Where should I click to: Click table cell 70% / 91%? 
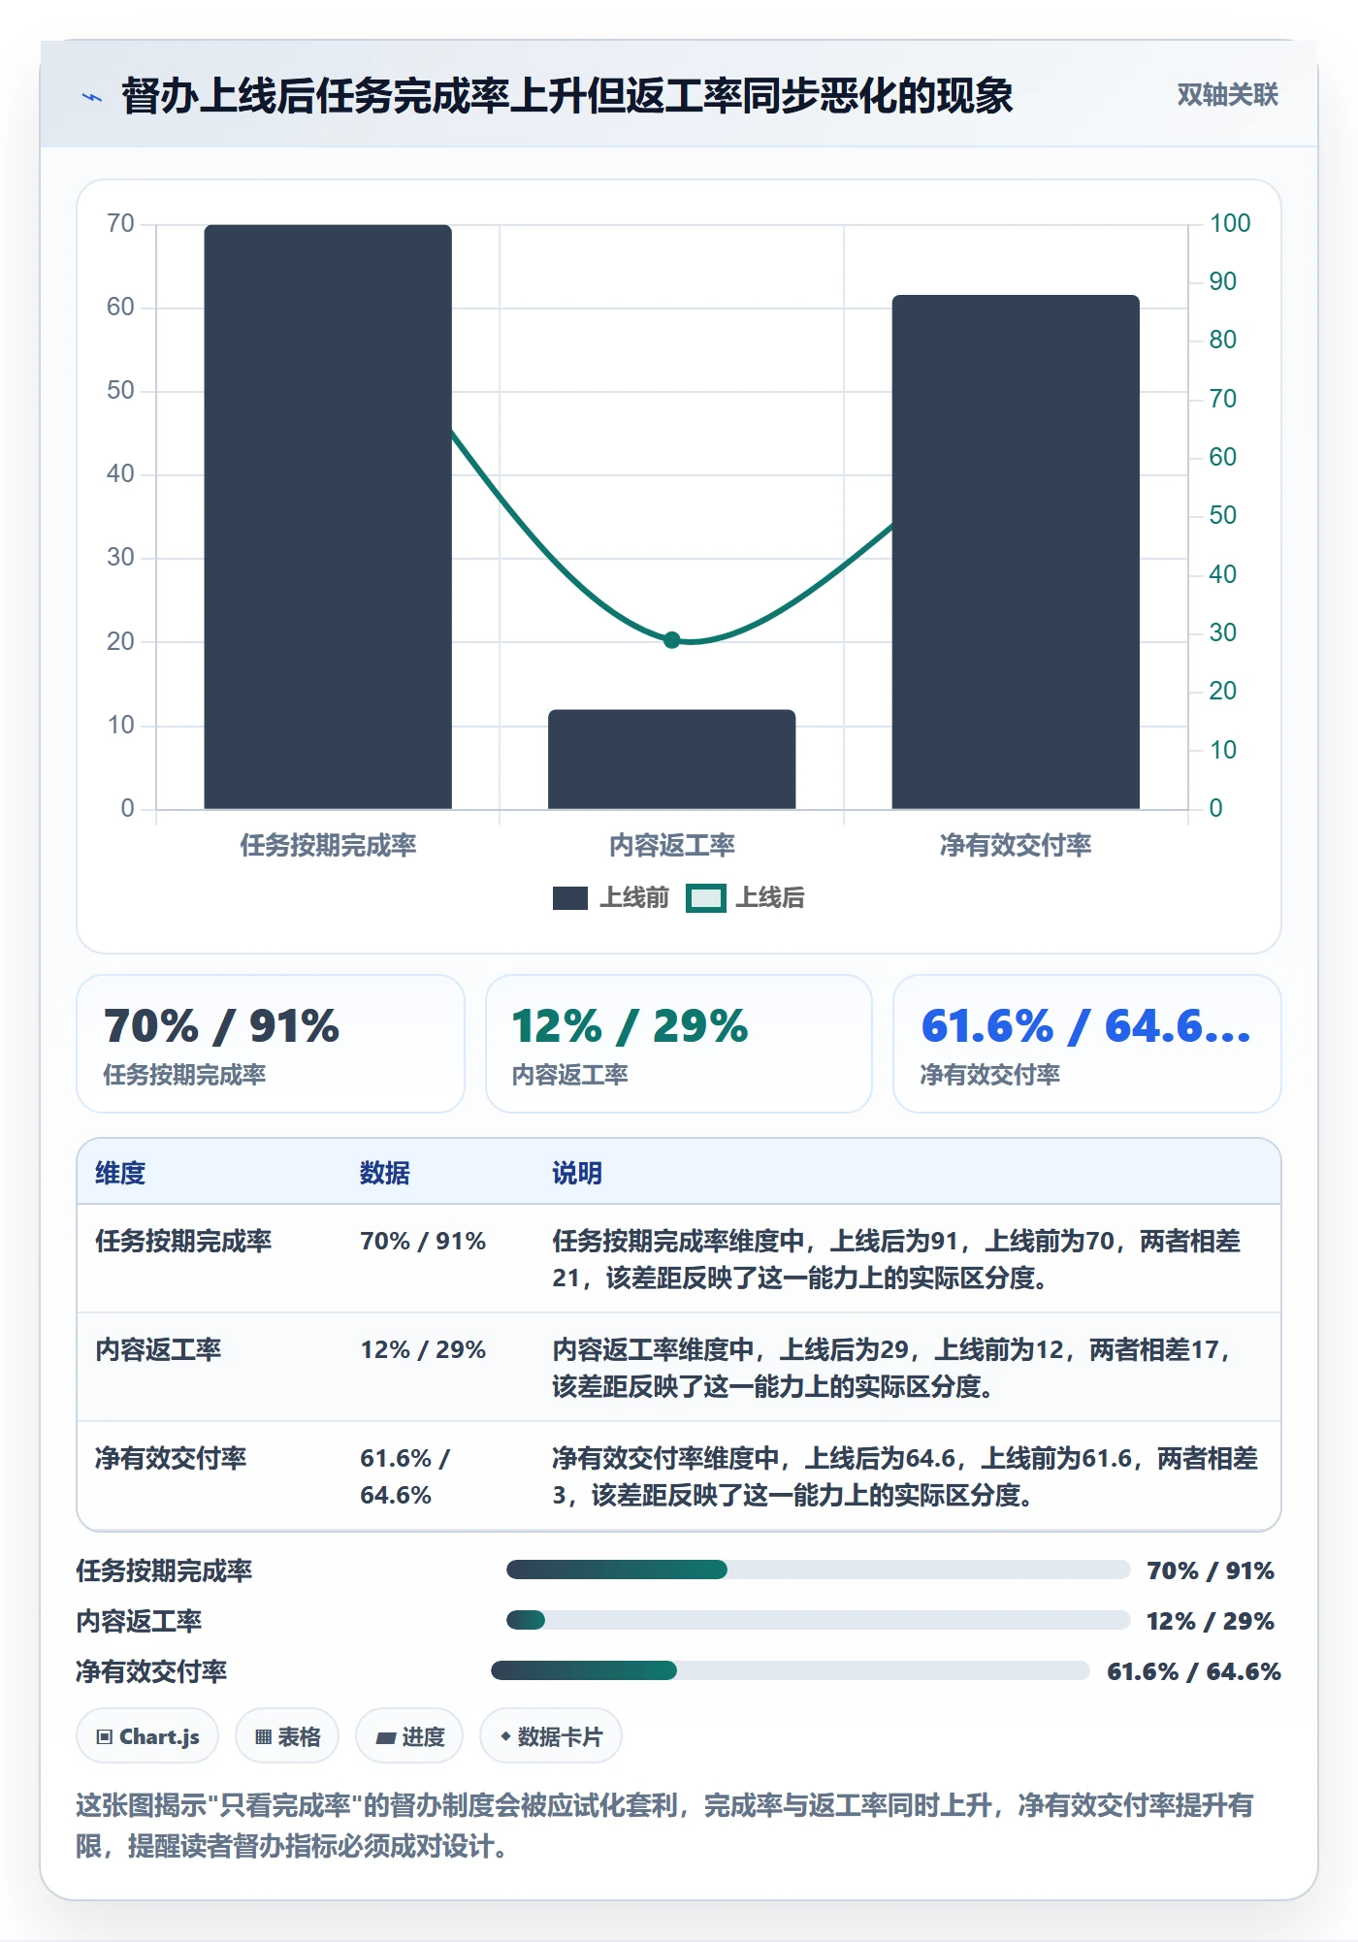(423, 1241)
